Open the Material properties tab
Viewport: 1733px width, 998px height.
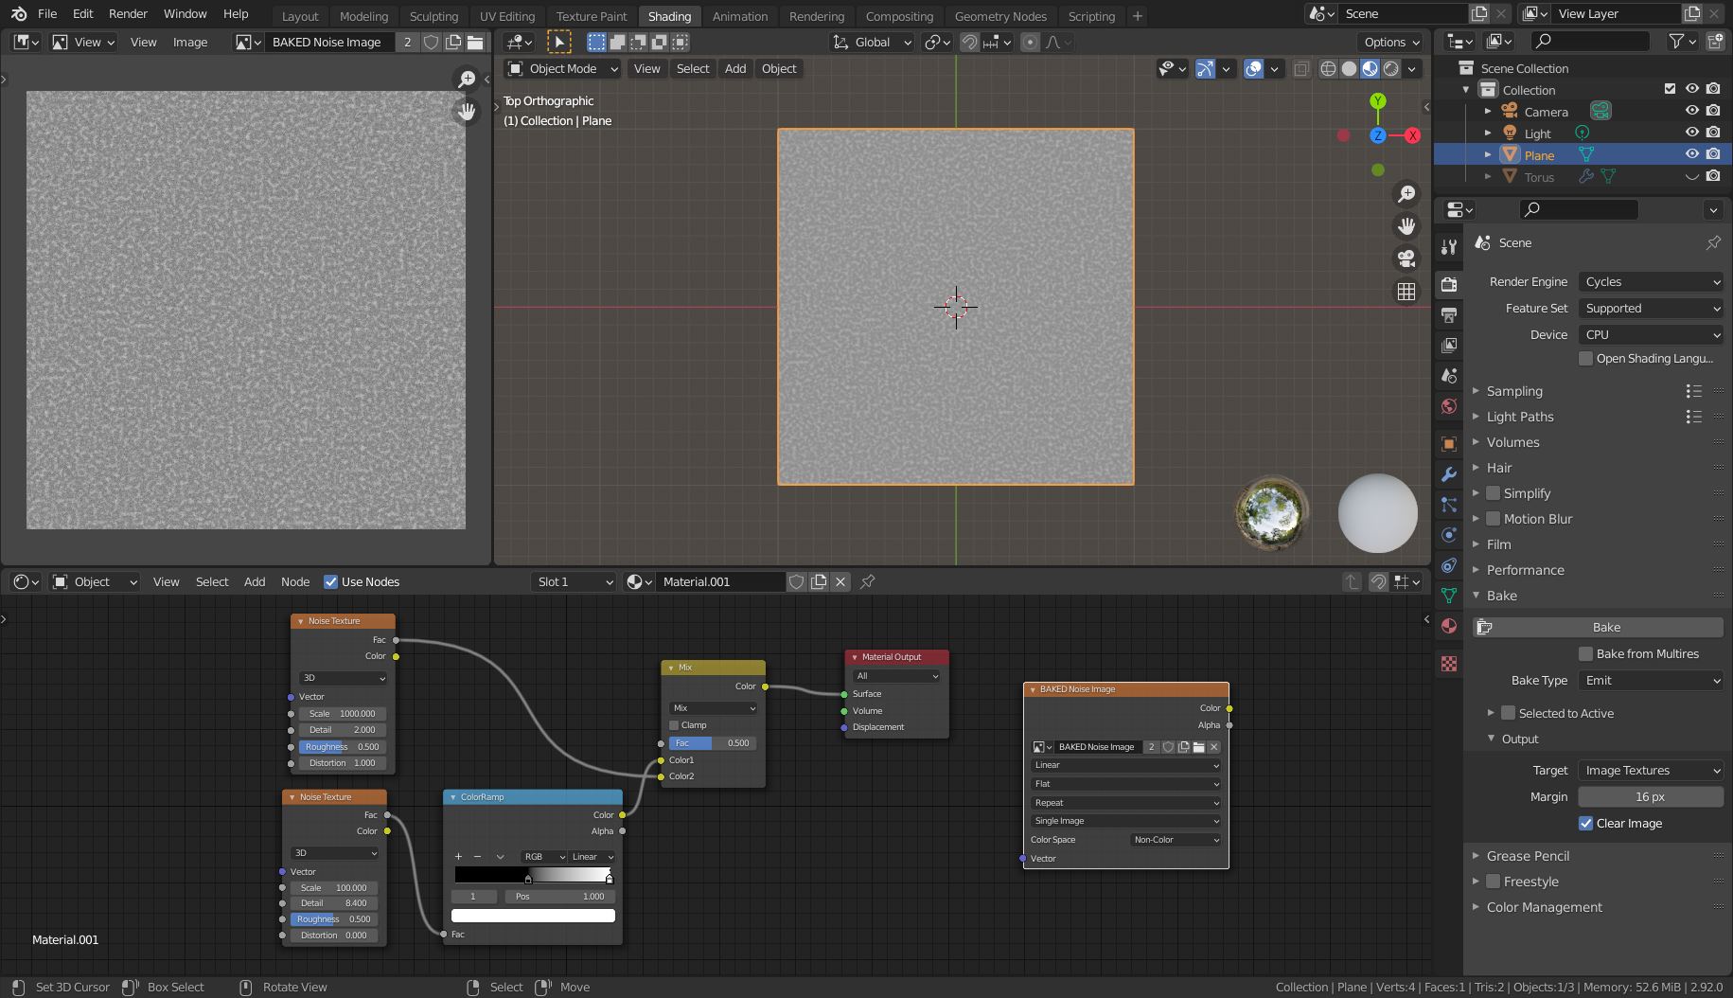click(1448, 626)
